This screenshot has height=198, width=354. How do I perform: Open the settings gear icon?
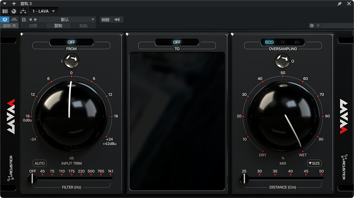click(312, 25)
